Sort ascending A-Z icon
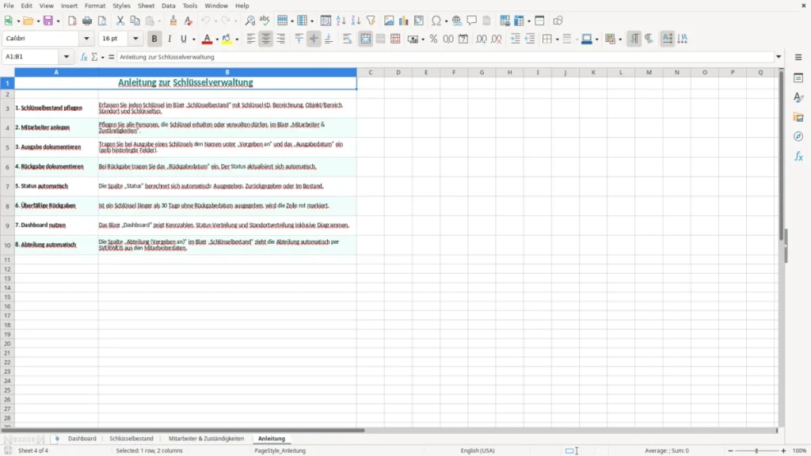Viewport: 811px width, 456px height. click(x=341, y=21)
